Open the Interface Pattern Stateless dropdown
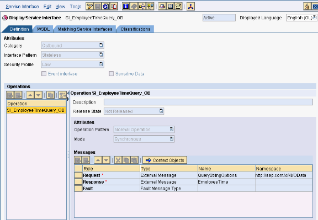 click(101, 55)
